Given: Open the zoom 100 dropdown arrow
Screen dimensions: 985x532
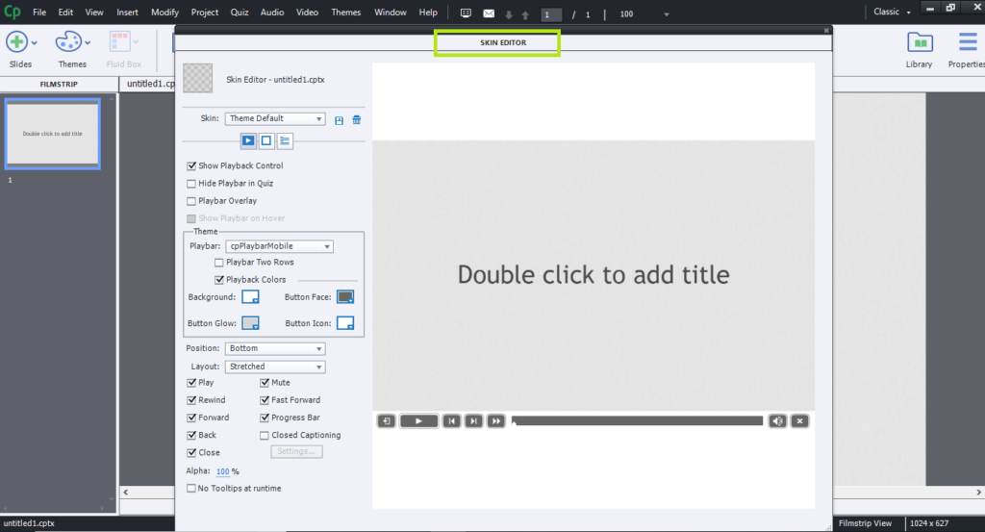Looking at the screenshot, I should pos(667,14).
